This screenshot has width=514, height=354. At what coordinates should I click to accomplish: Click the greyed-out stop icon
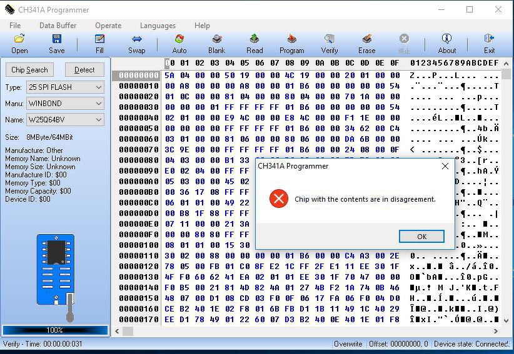[404, 44]
